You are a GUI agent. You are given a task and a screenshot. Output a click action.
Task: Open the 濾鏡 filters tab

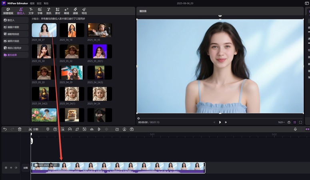[x=75, y=11]
